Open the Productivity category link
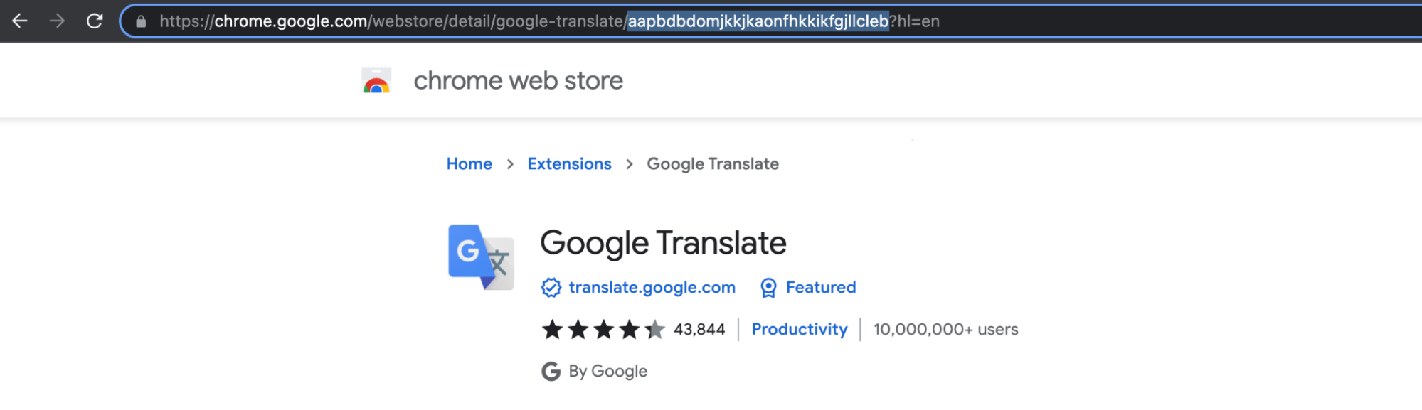 (800, 330)
